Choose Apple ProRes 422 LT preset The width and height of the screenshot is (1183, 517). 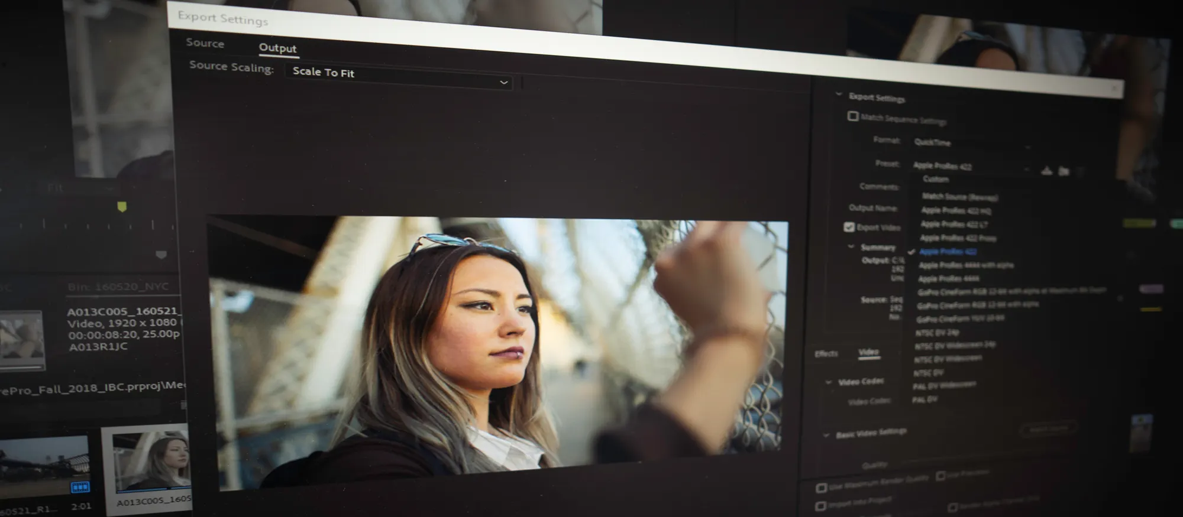pyautogui.click(x=953, y=224)
